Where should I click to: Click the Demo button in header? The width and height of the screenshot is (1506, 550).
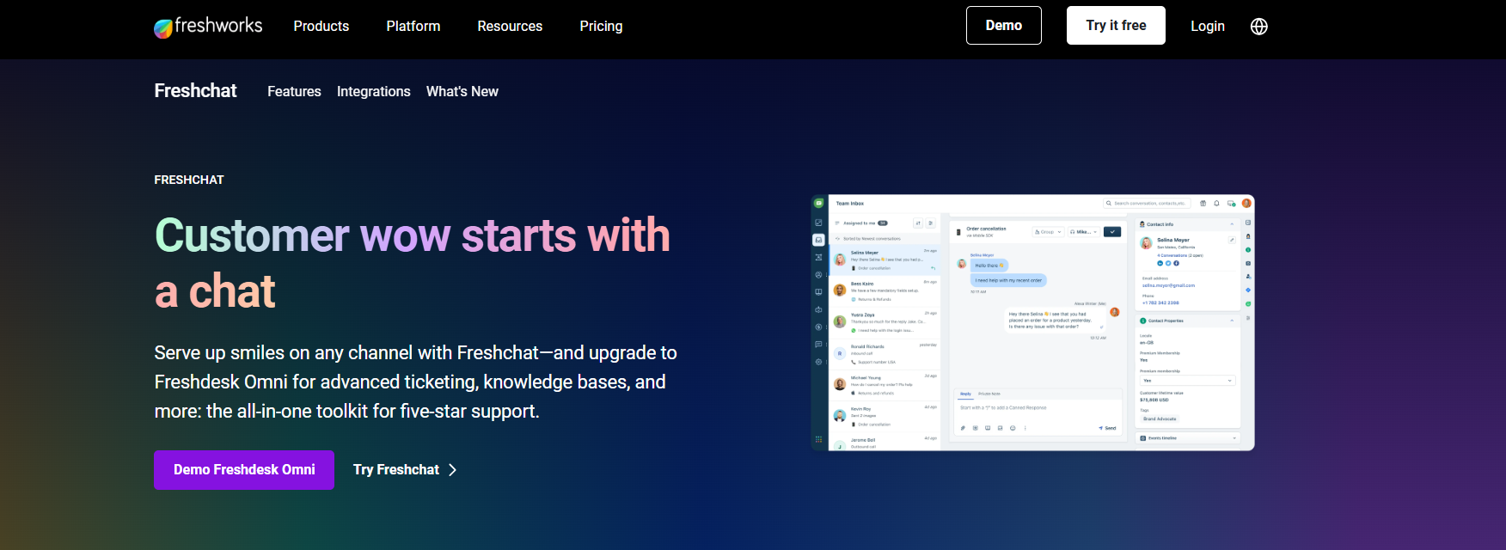point(1004,25)
